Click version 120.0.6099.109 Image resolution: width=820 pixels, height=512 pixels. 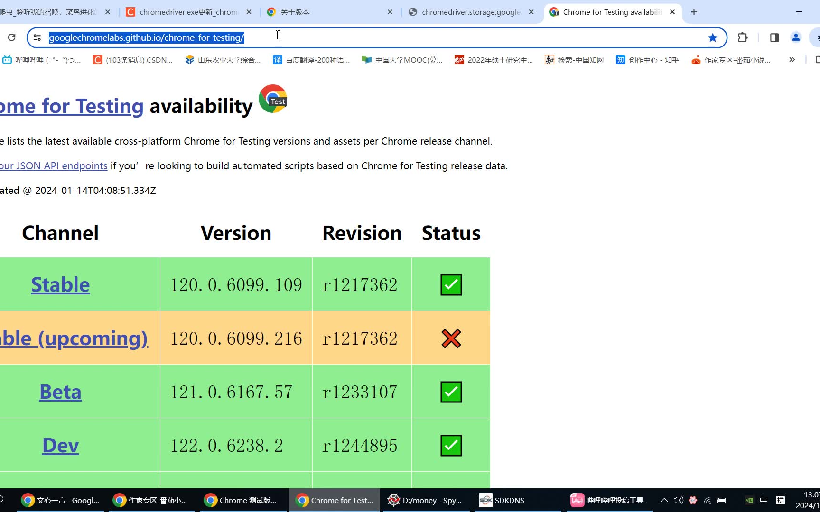pos(236,284)
